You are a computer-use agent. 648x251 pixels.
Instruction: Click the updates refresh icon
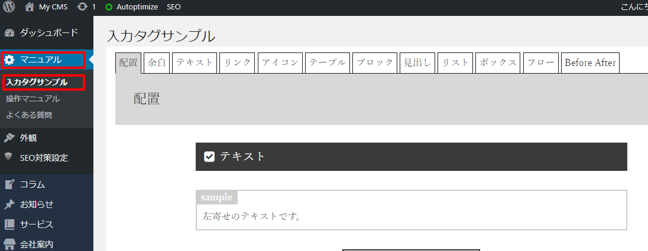(83, 6)
